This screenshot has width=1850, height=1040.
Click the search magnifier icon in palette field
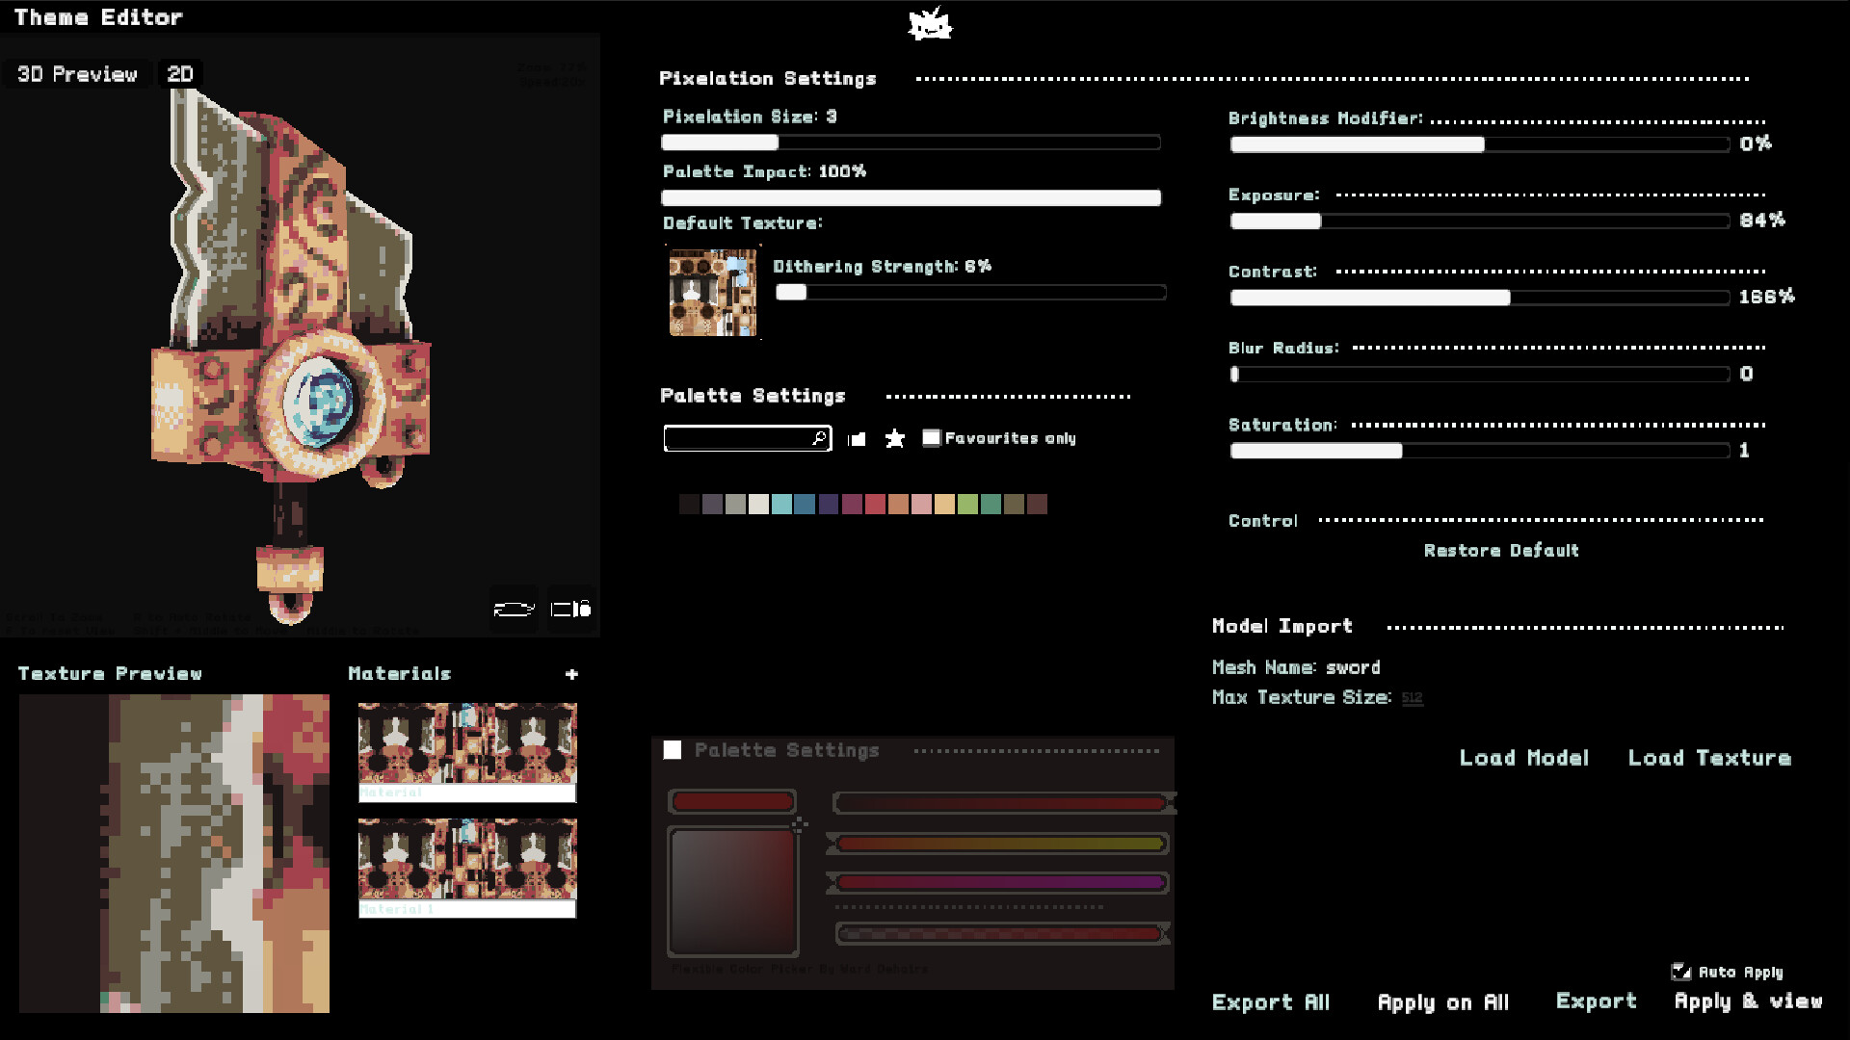click(x=819, y=438)
